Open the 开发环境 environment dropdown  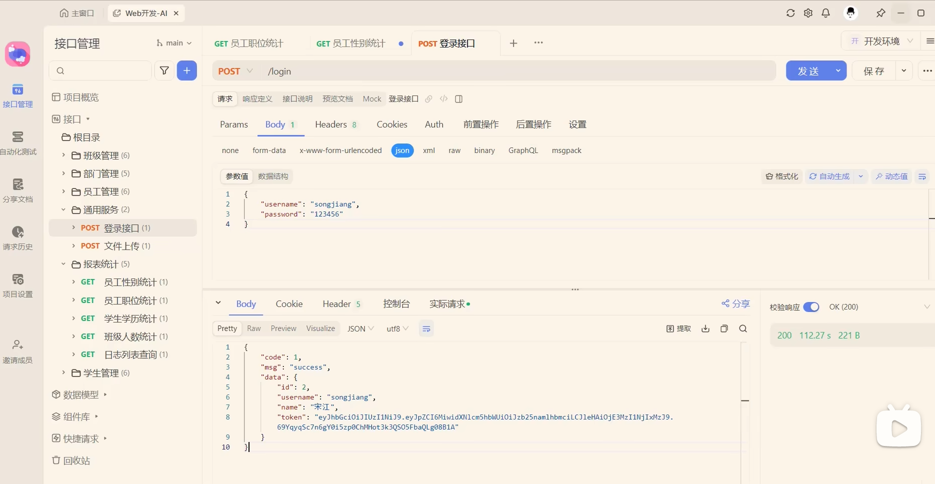(x=882, y=41)
